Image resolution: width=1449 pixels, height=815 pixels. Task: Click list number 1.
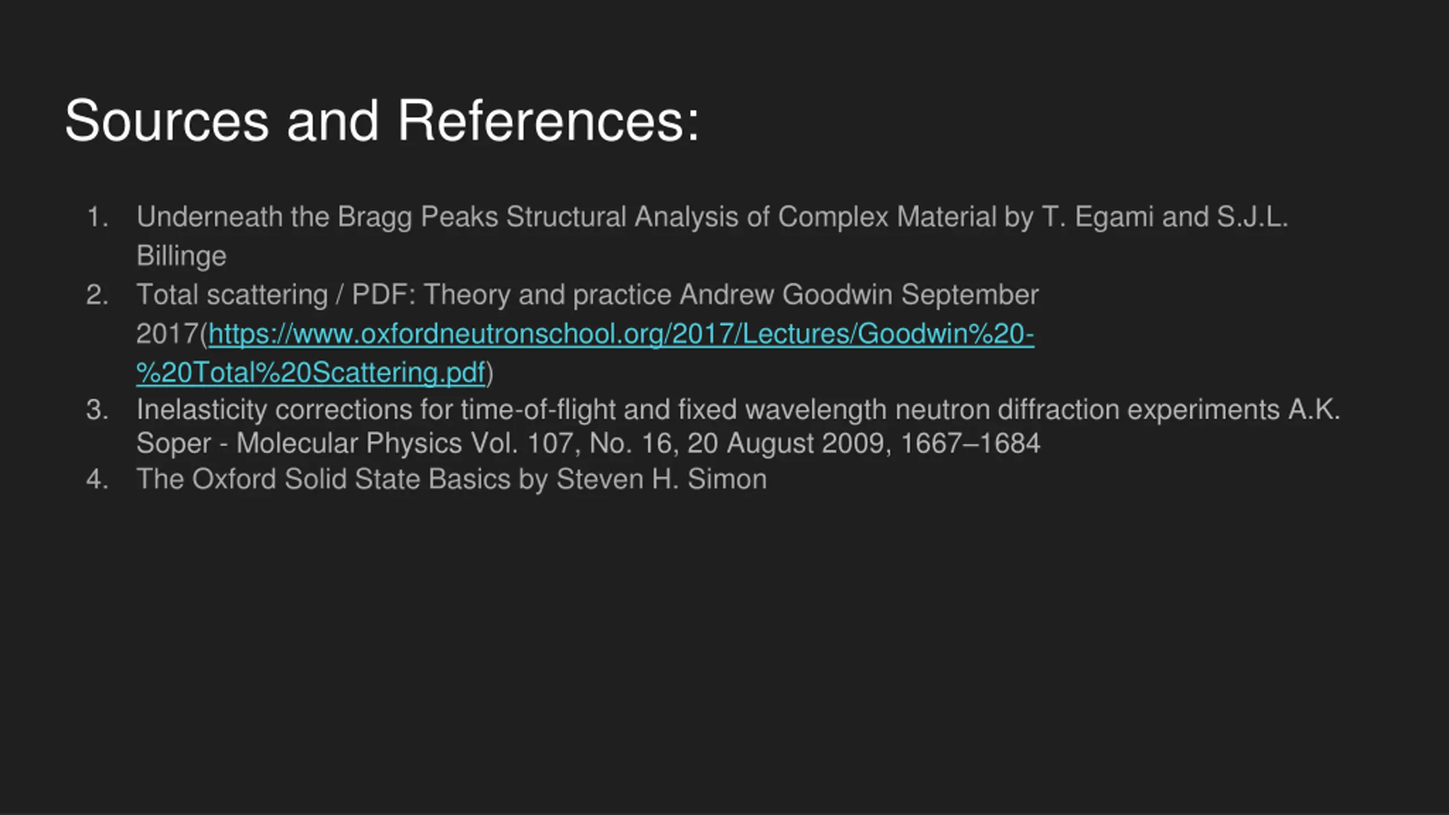point(97,217)
